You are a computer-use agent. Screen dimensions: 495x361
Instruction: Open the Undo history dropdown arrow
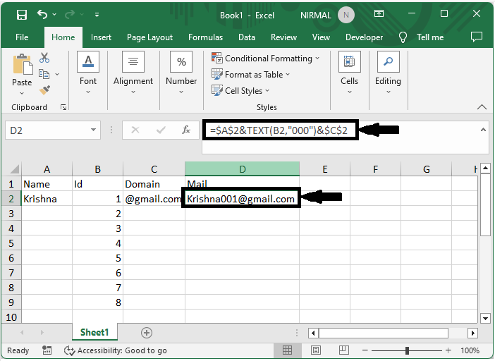pos(54,15)
